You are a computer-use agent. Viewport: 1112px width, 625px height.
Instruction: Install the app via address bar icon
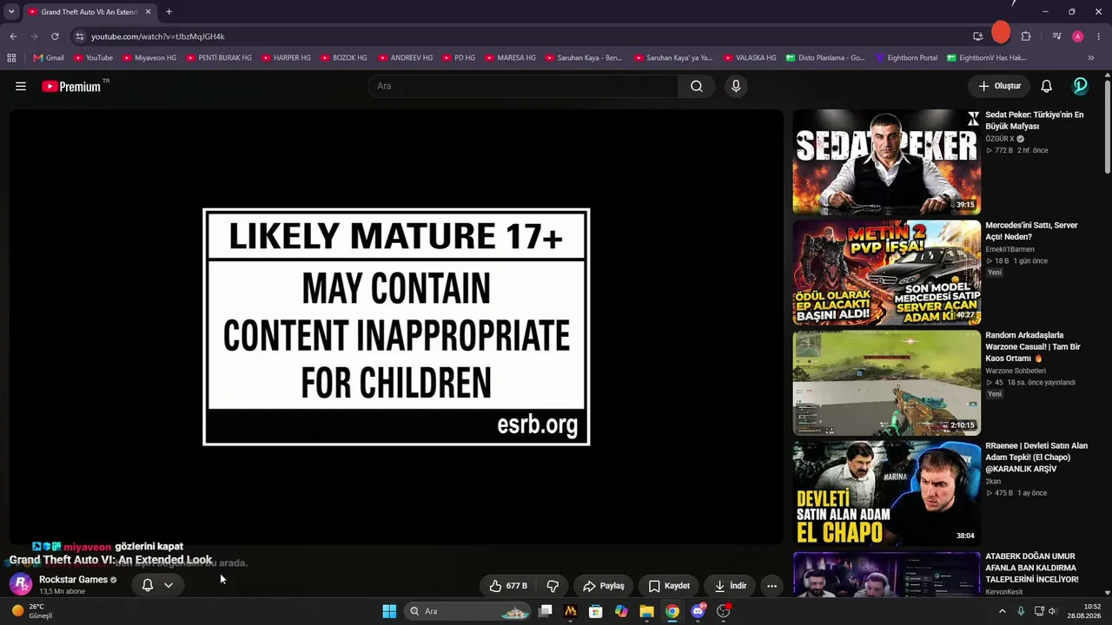coord(978,36)
